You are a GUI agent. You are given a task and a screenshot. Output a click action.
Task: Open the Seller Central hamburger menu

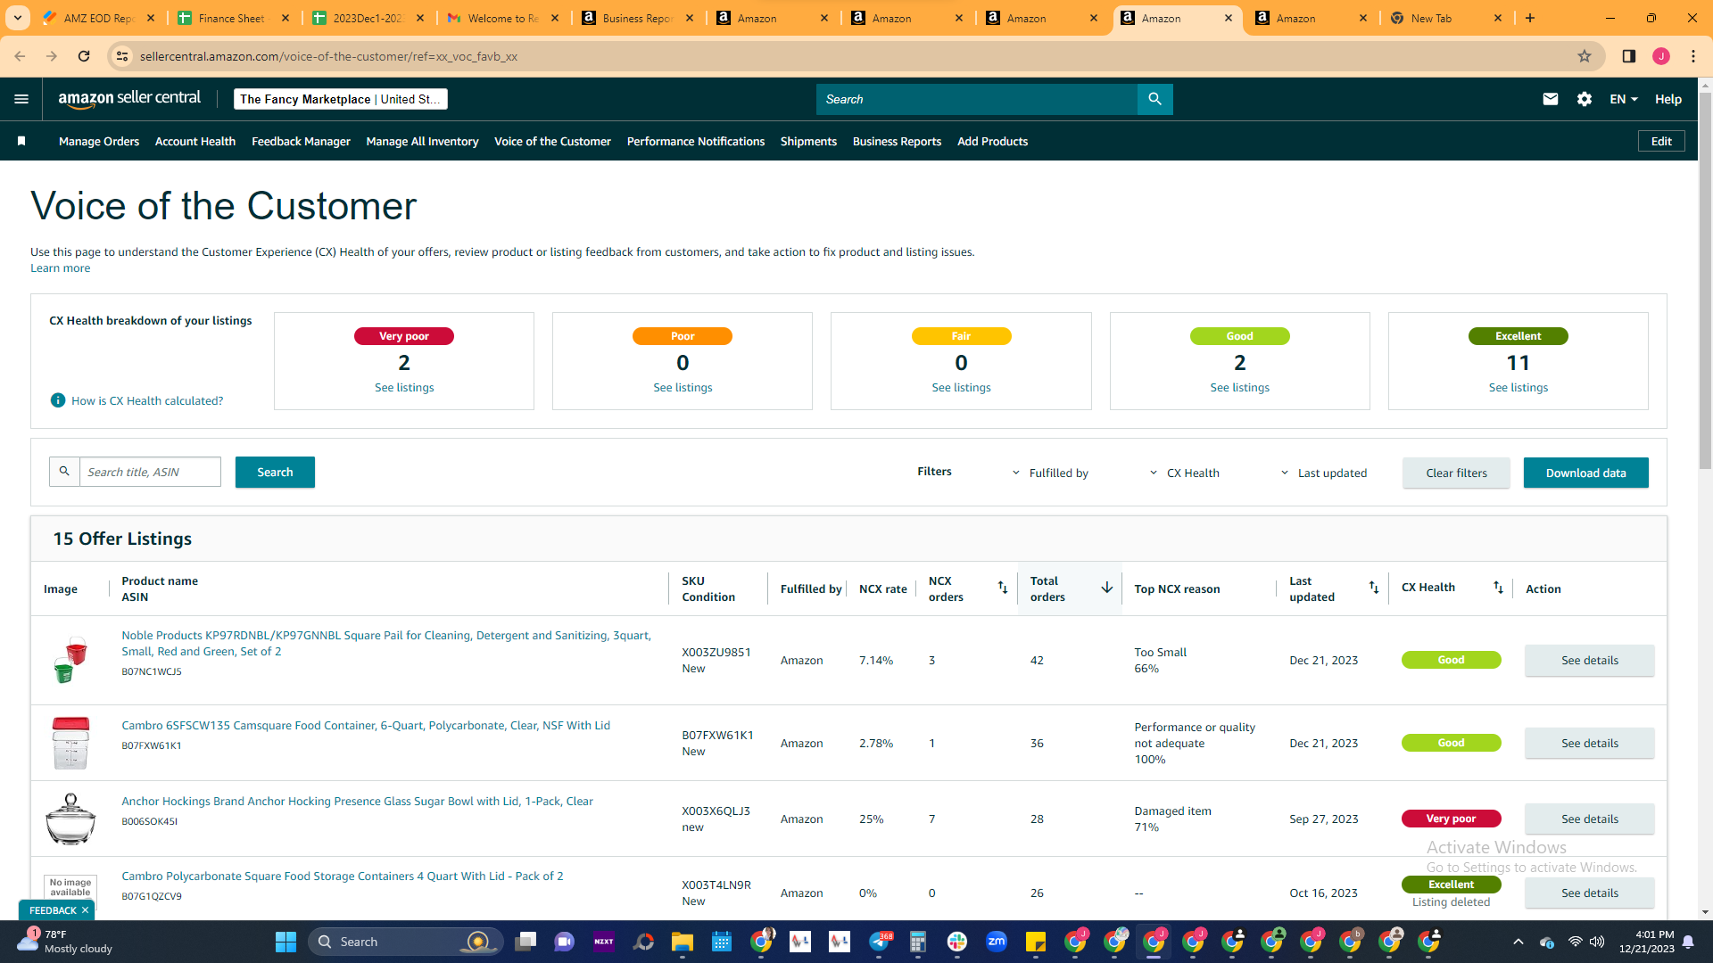click(x=21, y=99)
